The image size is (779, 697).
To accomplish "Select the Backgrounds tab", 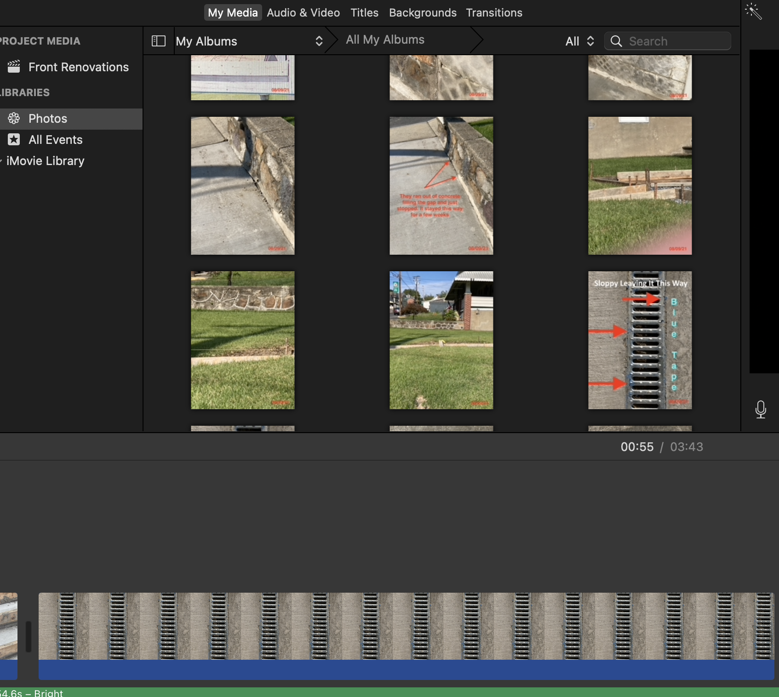I will (423, 13).
